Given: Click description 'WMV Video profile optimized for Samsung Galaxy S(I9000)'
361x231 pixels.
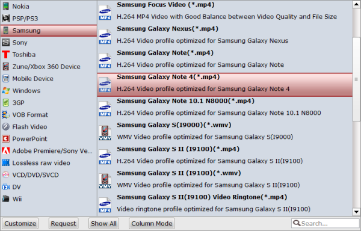Looking at the screenshot, I should pyautogui.click(x=205, y=137).
